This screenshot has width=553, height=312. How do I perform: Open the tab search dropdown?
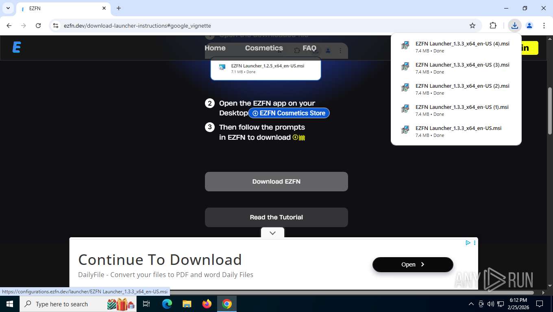tap(8, 8)
